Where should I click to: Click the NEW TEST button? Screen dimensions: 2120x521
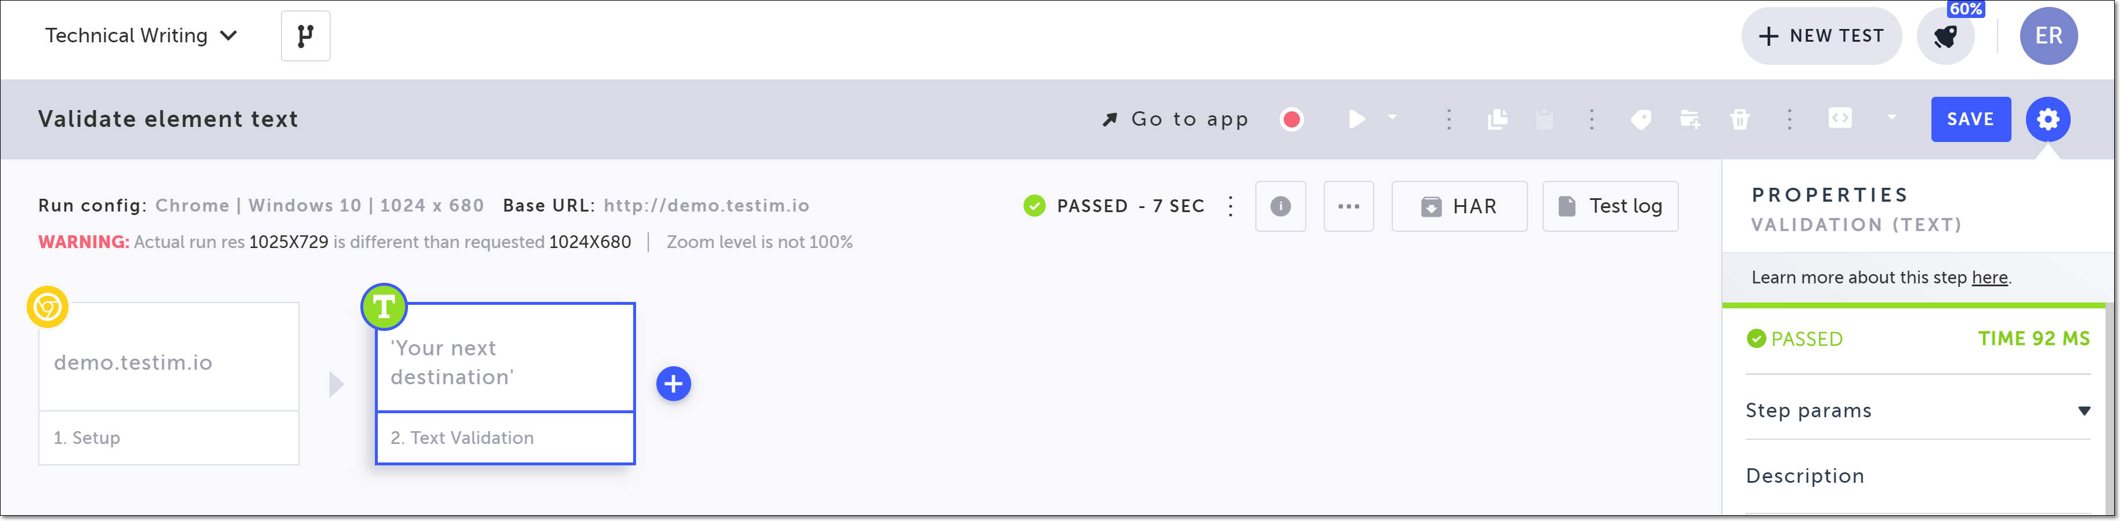pyautogui.click(x=1821, y=36)
